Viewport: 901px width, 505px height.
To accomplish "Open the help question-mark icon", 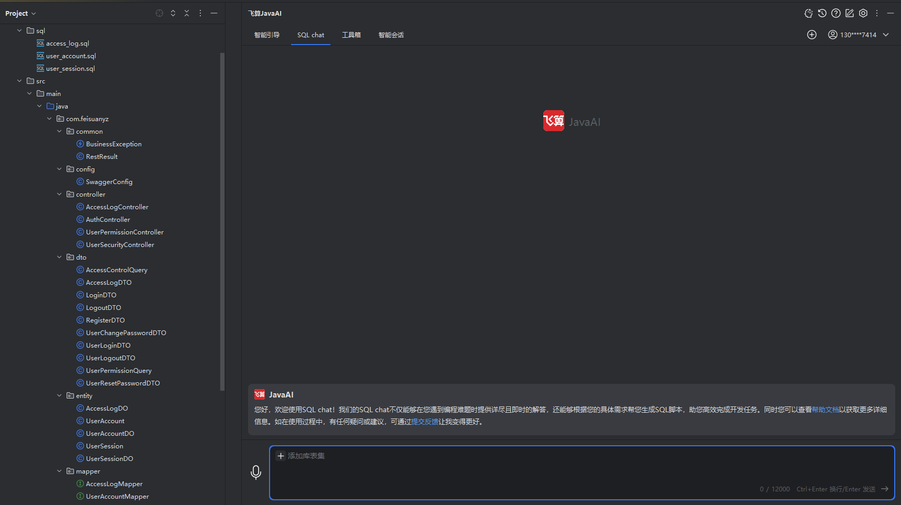I will [836, 13].
